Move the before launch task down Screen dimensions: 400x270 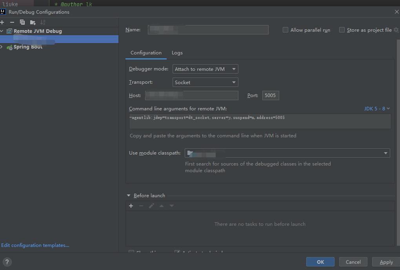[x=172, y=206]
